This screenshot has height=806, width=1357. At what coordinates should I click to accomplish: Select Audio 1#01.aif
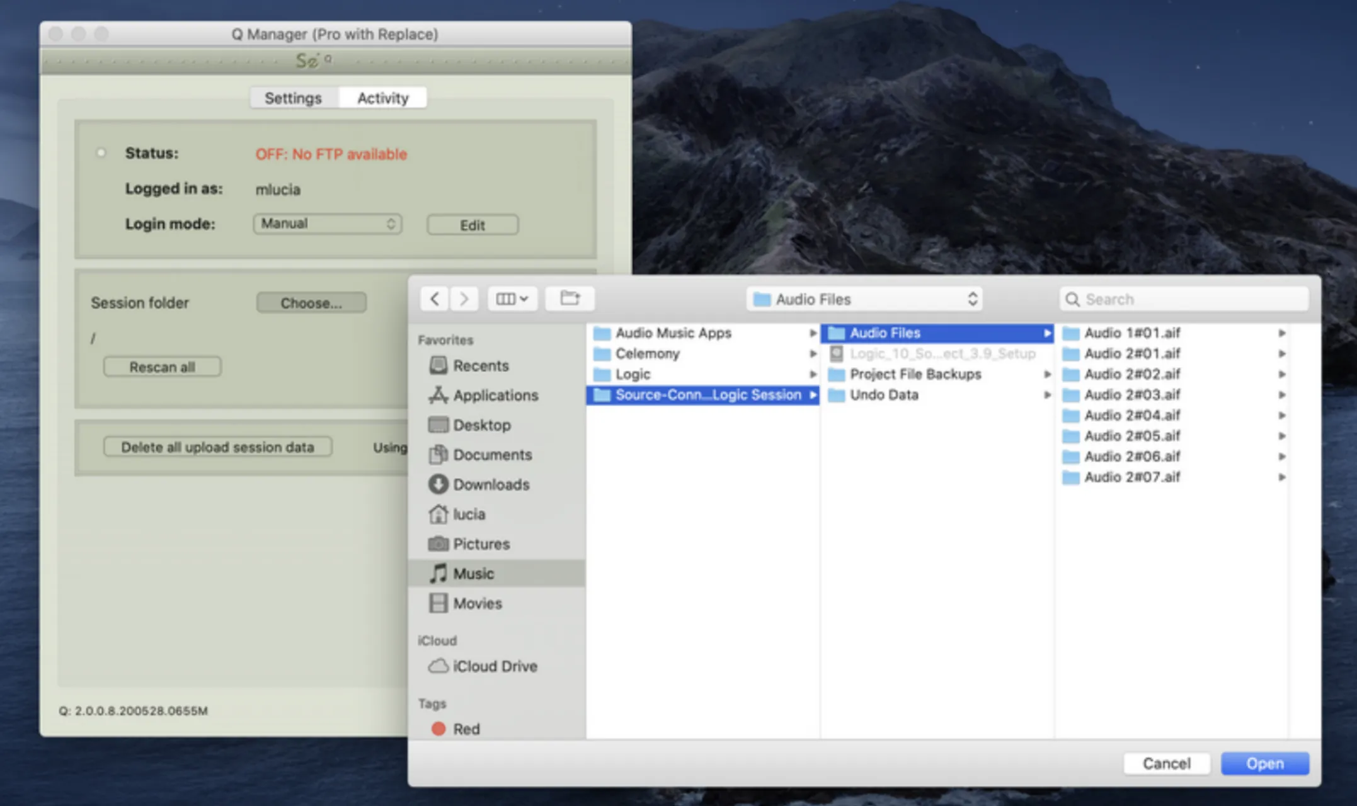tap(1173, 333)
